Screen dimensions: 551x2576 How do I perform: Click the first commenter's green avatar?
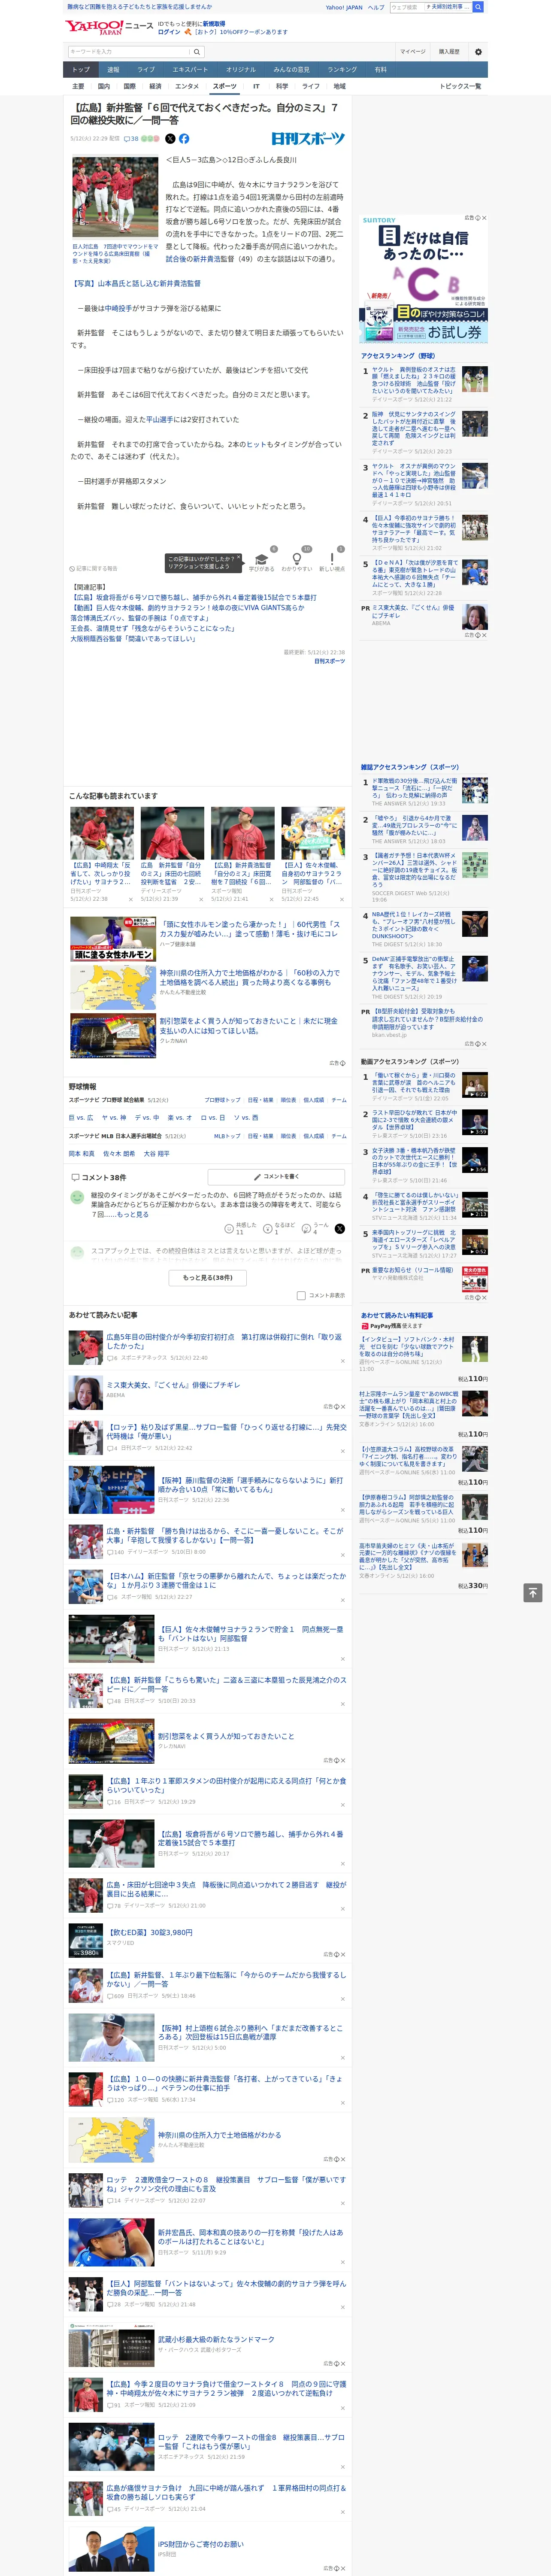coord(77,1196)
